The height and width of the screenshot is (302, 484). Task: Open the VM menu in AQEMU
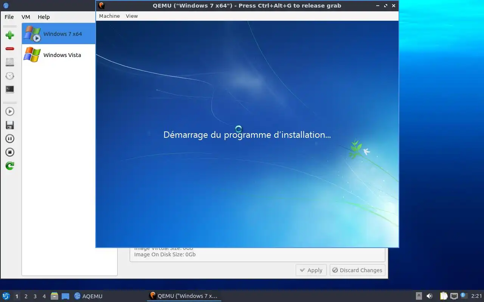(26, 17)
